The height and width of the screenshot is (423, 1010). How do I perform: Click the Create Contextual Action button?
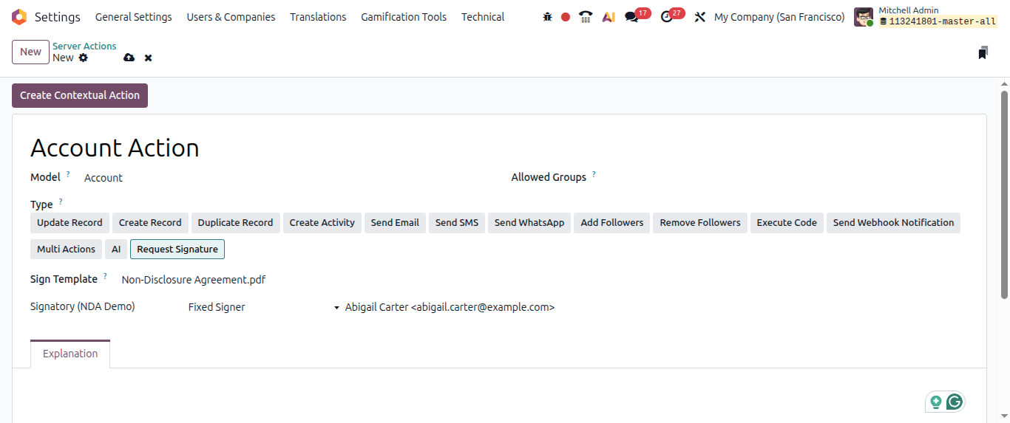tap(80, 95)
